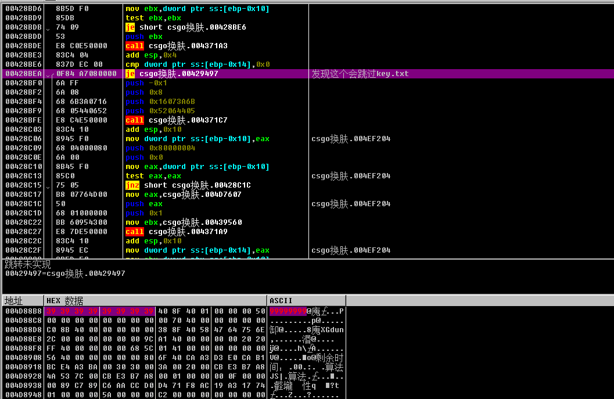Select the push 0x52064405 instruction
The image size is (614, 399).
[x=160, y=111]
